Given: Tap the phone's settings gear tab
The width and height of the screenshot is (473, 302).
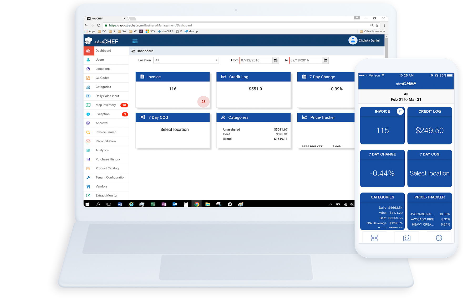Looking at the screenshot, I should (x=439, y=238).
